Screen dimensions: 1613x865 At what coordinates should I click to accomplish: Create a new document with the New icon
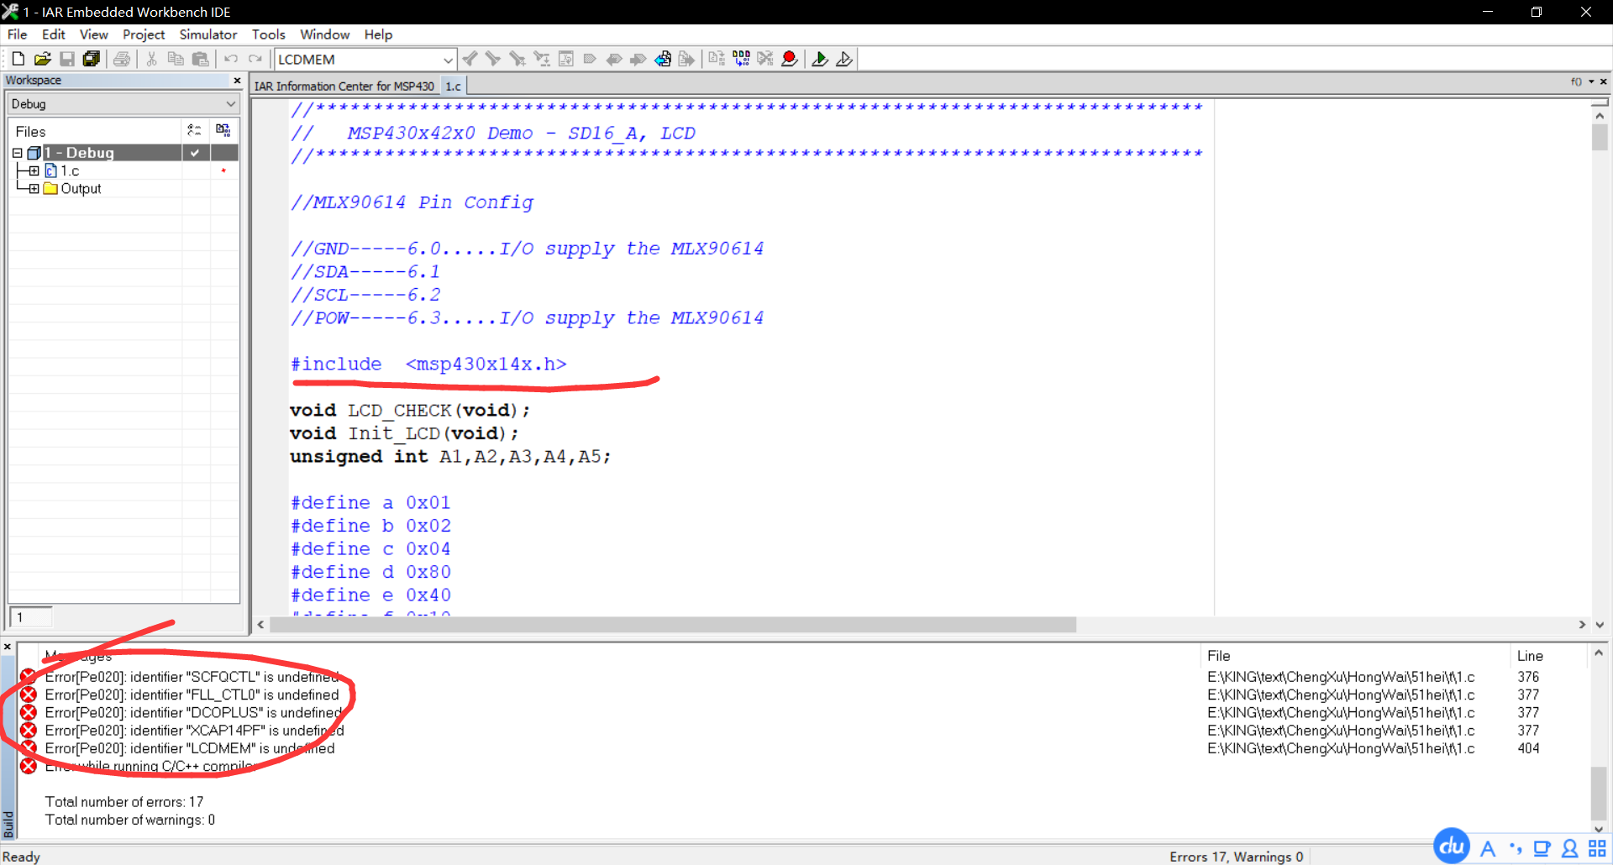18,59
